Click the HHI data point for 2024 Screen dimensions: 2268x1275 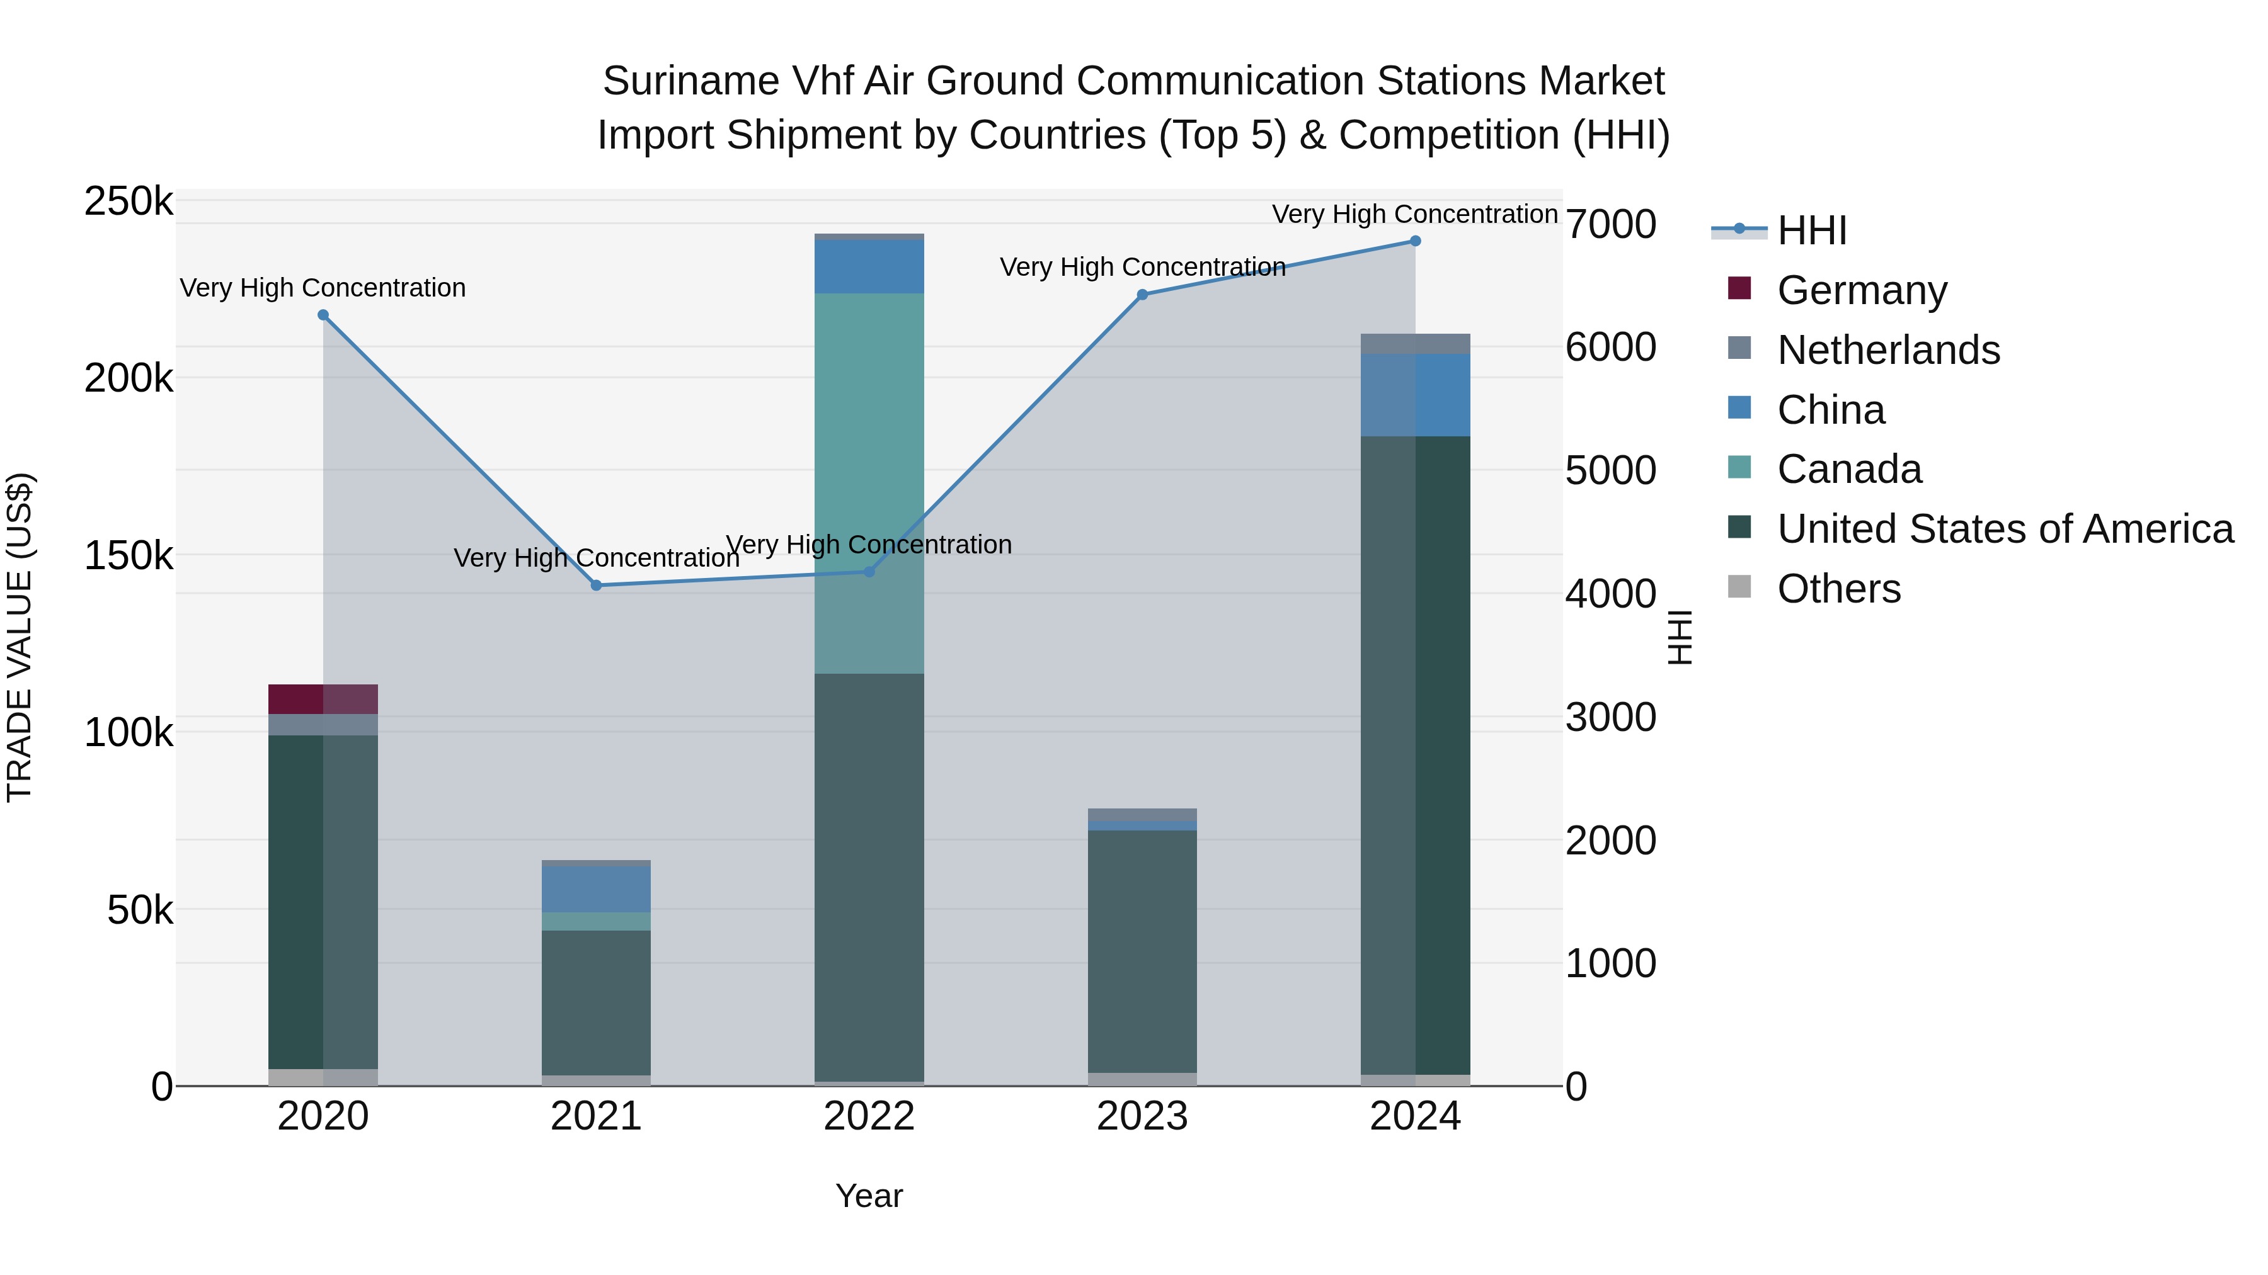(1416, 241)
